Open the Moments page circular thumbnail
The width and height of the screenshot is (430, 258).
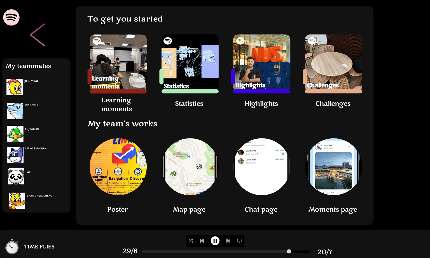(333, 167)
